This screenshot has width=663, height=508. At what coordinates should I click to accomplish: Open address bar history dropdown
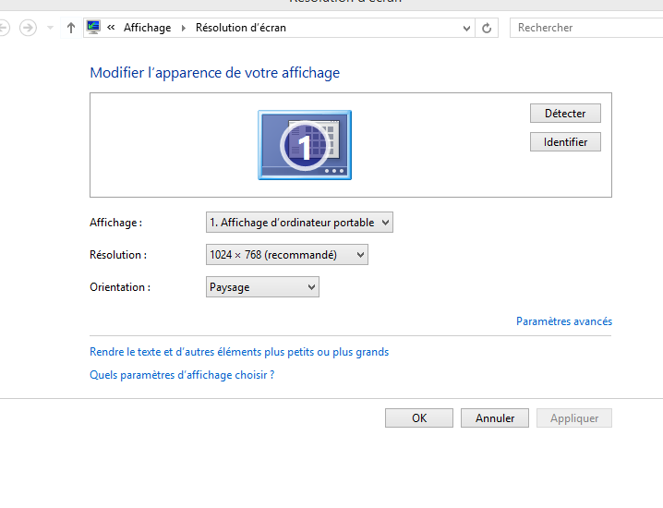coord(466,29)
